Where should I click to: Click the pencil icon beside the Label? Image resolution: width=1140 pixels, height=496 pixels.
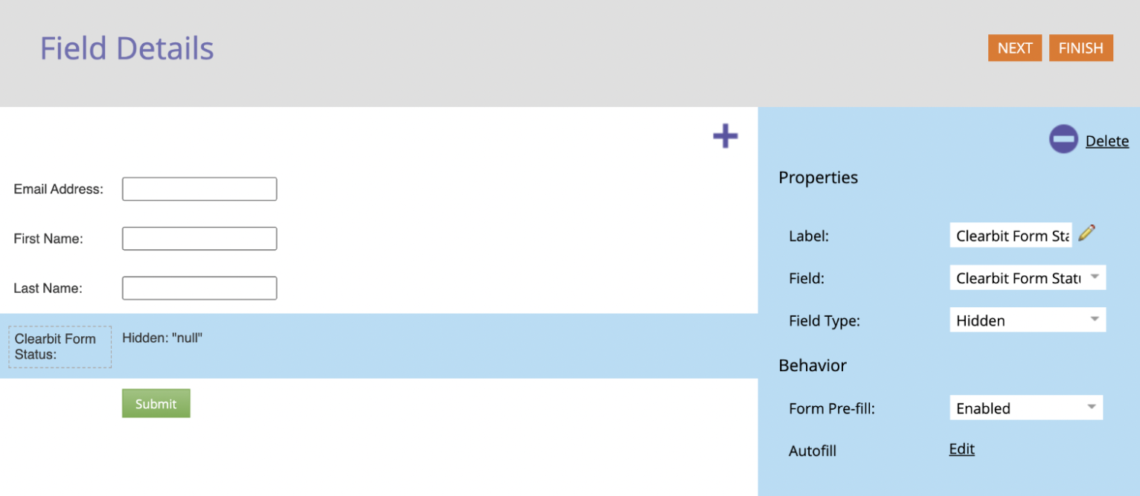pyautogui.click(x=1086, y=233)
